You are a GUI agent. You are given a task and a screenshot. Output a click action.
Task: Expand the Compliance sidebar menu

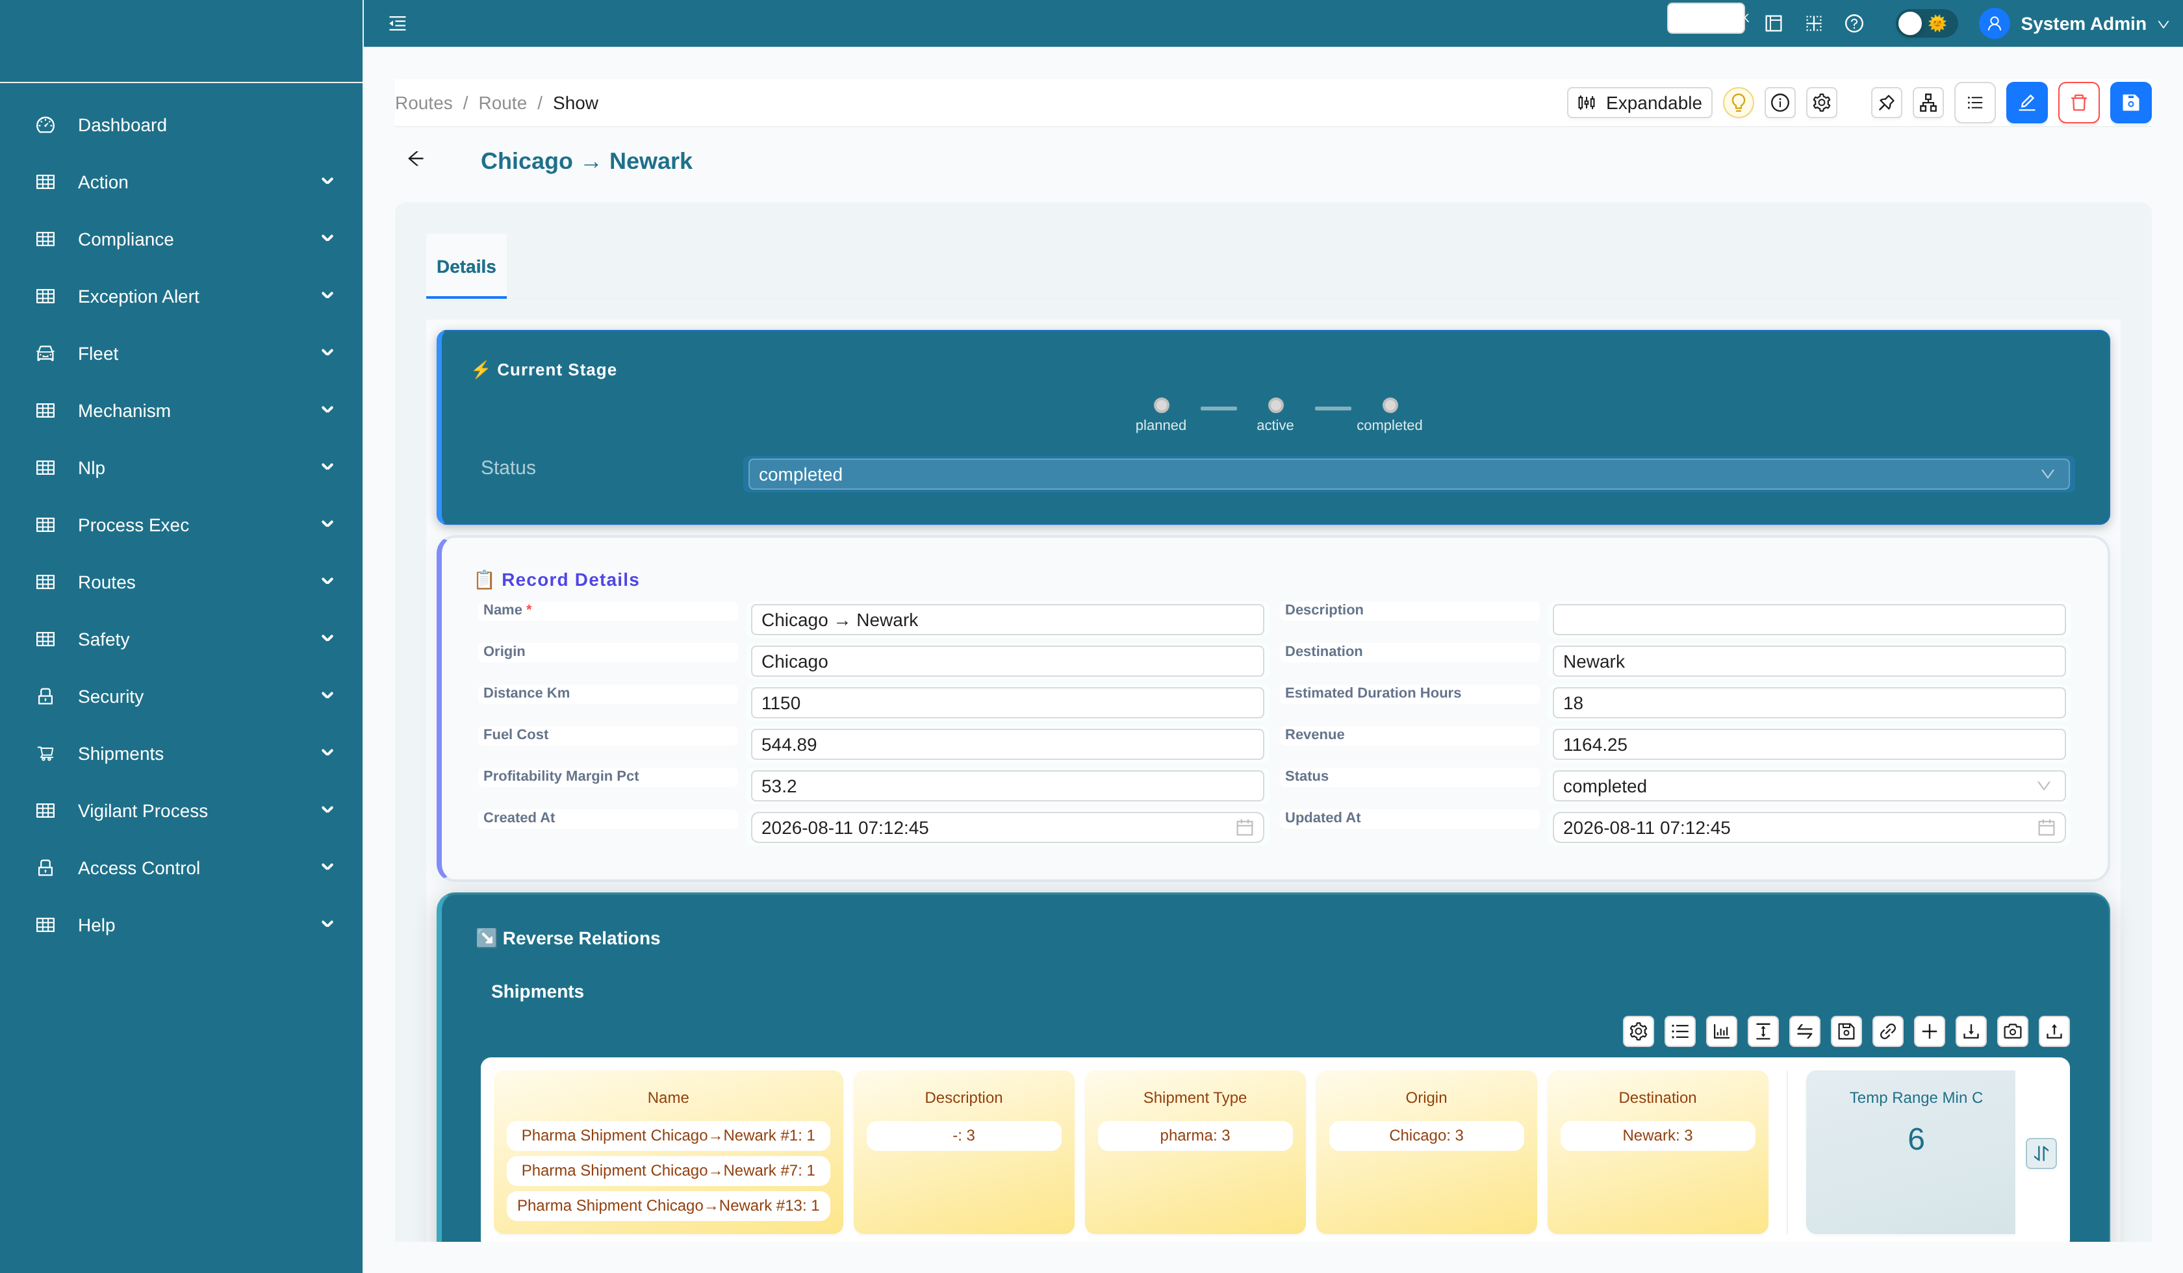coord(181,239)
